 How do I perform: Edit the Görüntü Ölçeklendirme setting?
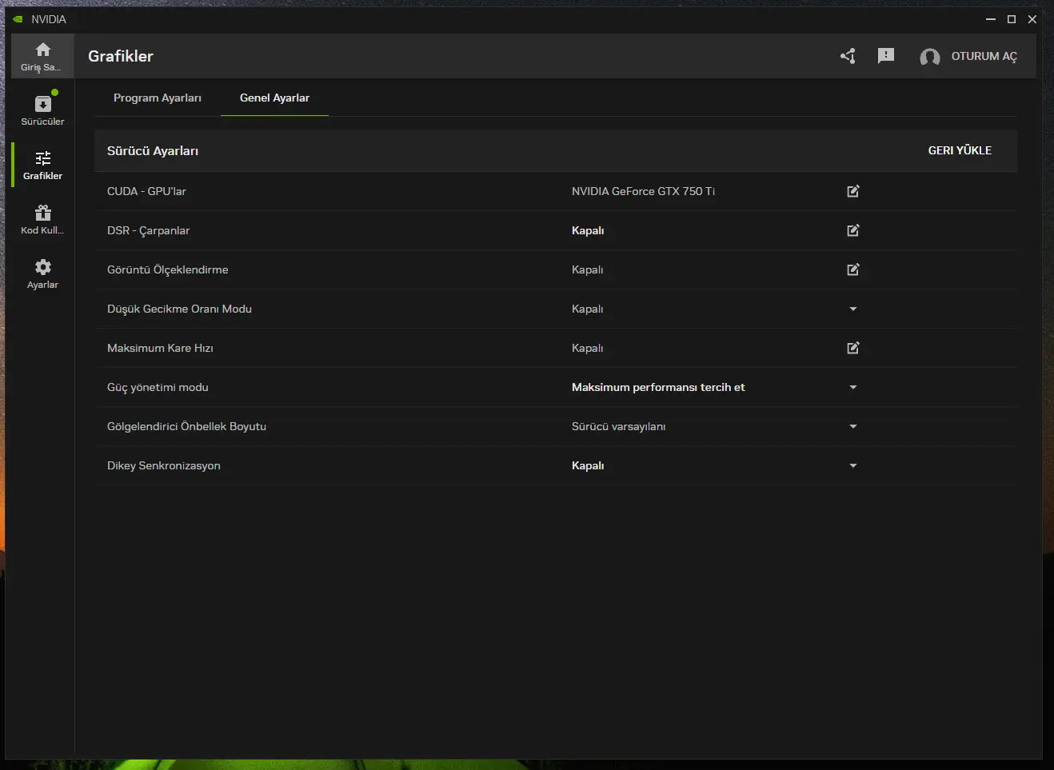(853, 269)
